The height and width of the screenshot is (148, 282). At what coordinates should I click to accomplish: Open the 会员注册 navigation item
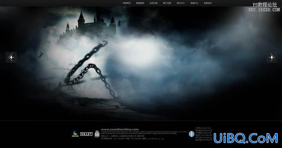(153, 3)
